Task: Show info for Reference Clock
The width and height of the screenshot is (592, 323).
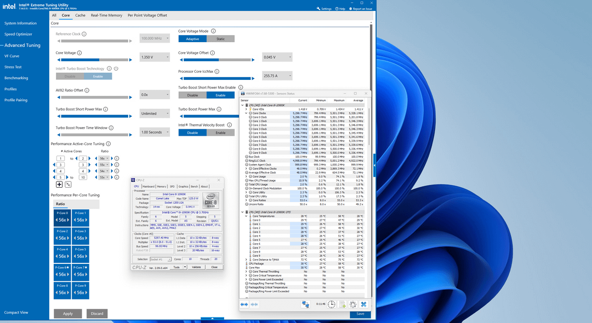Action: pos(84,34)
